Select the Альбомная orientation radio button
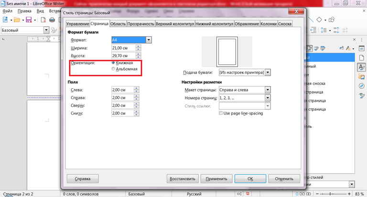The width and height of the screenshot is (367, 197). [113, 69]
